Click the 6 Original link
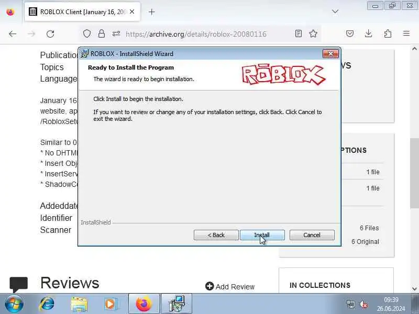419x314 pixels. pyautogui.click(x=365, y=242)
